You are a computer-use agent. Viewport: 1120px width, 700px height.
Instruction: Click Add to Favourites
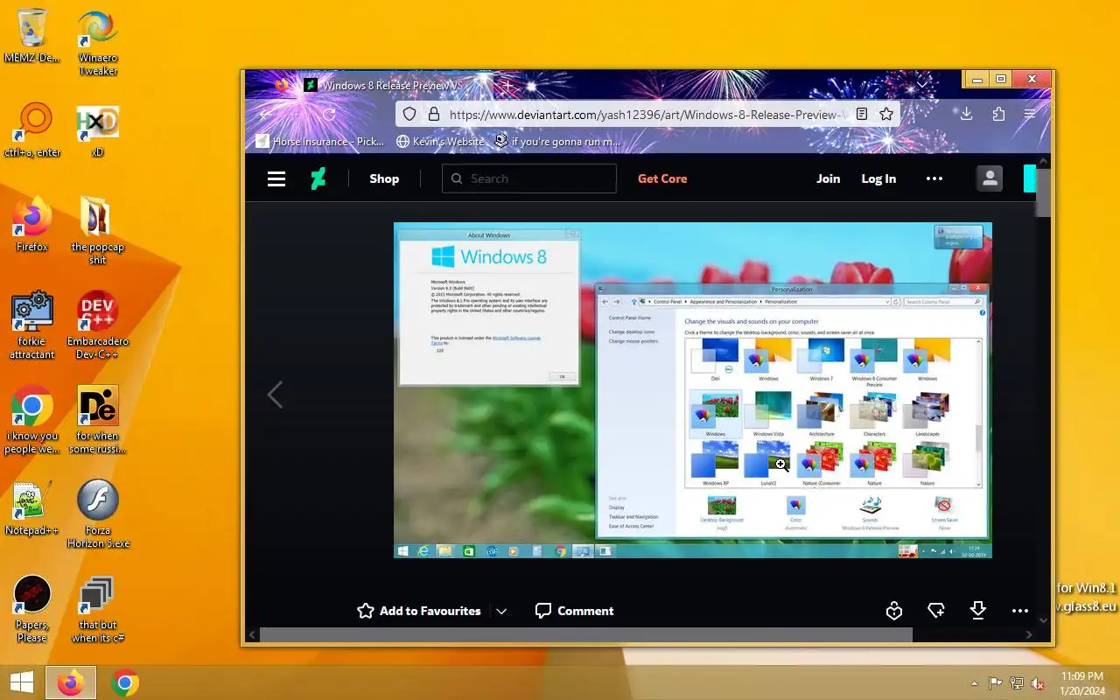click(419, 611)
